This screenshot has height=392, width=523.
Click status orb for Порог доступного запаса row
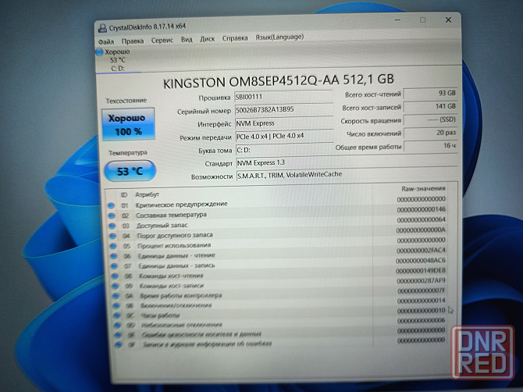pyautogui.click(x=112, y=236)
